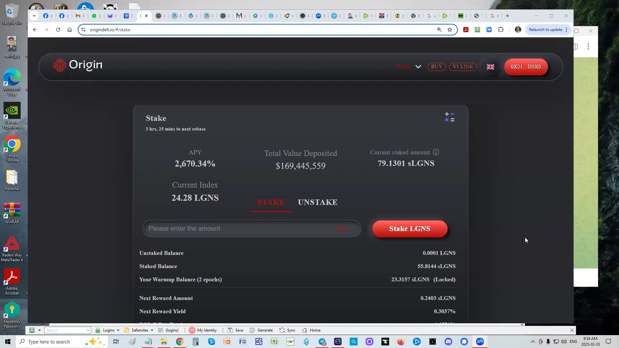Expand the STAKE menu chevron
The height and width of the screenshot is (348, 619).
click(x=418, y=67)
